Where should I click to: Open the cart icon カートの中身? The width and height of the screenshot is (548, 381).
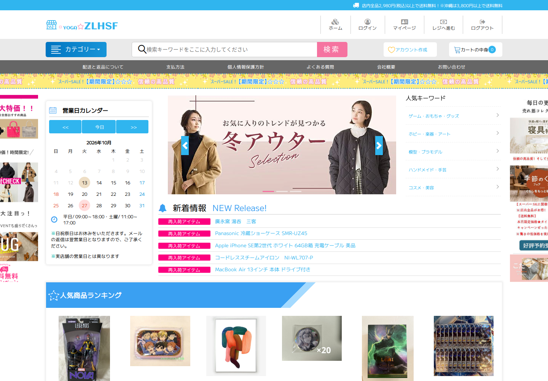click(457, 50)
